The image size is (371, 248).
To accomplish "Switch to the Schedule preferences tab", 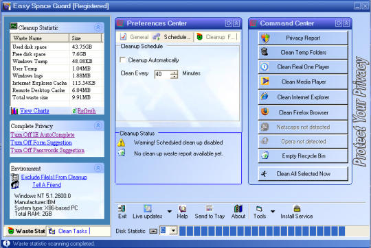I will [172, 37].
